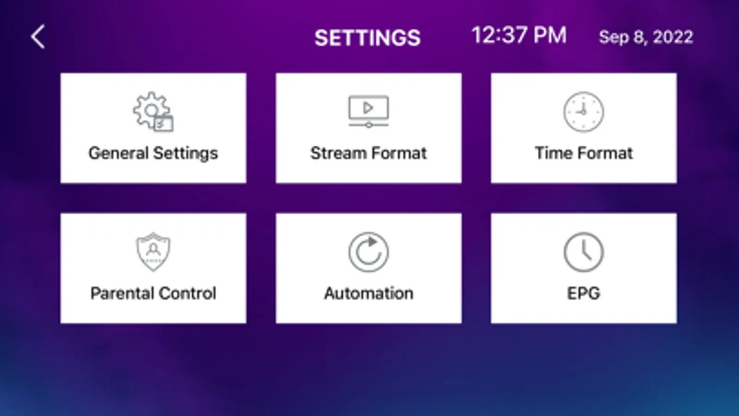
Task: Click the circular refresh Automation icon
Action: point(368,252)
